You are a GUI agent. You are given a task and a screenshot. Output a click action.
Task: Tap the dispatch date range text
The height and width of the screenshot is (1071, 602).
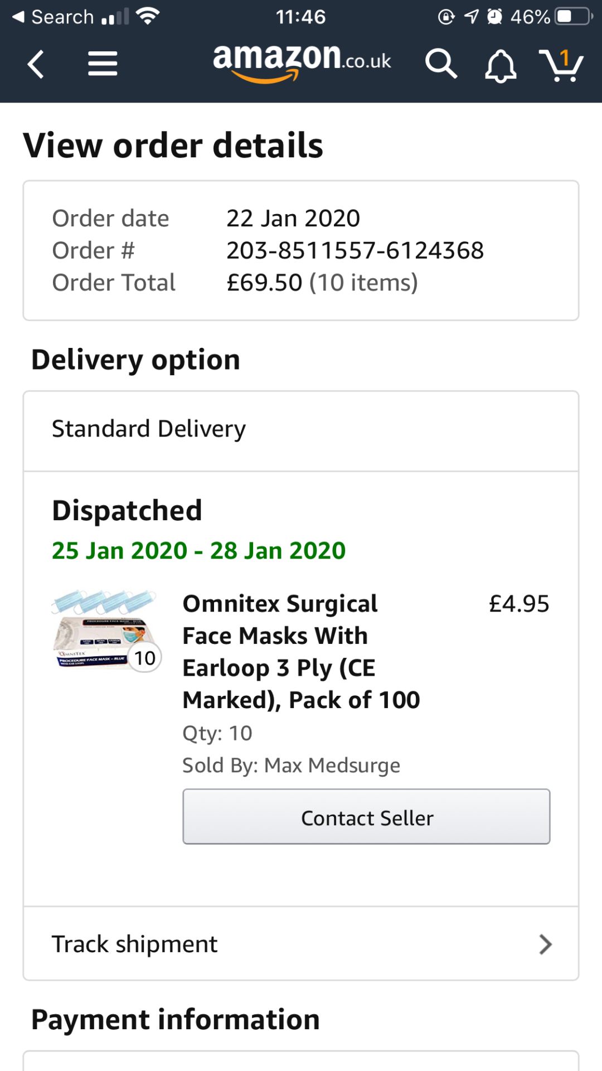198,551
